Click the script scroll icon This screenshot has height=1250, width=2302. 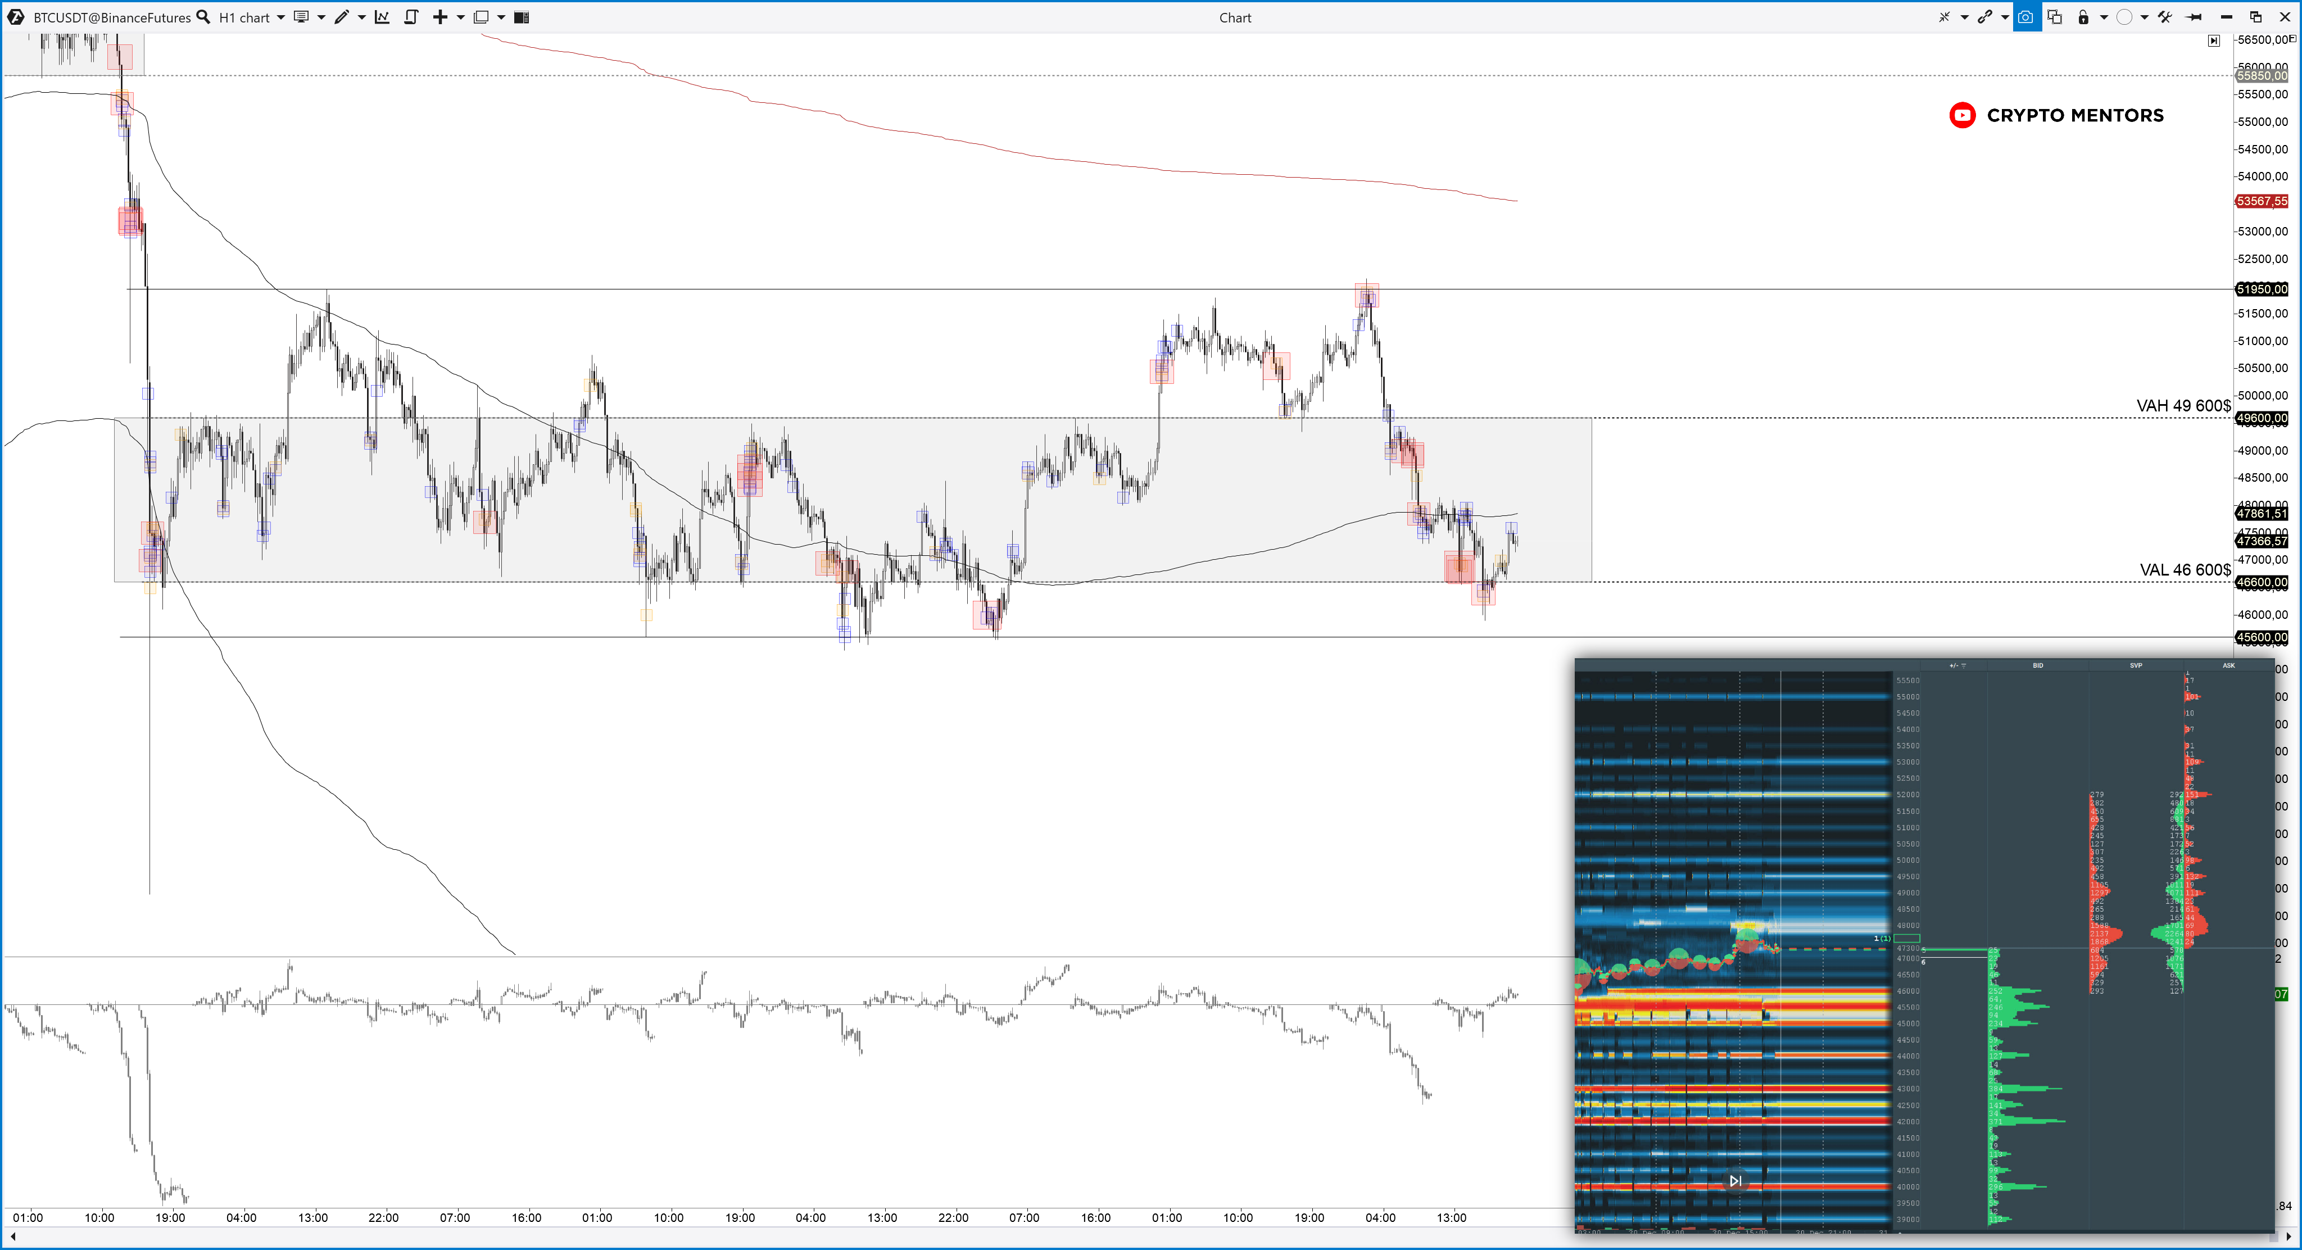[x=411, y=17]
